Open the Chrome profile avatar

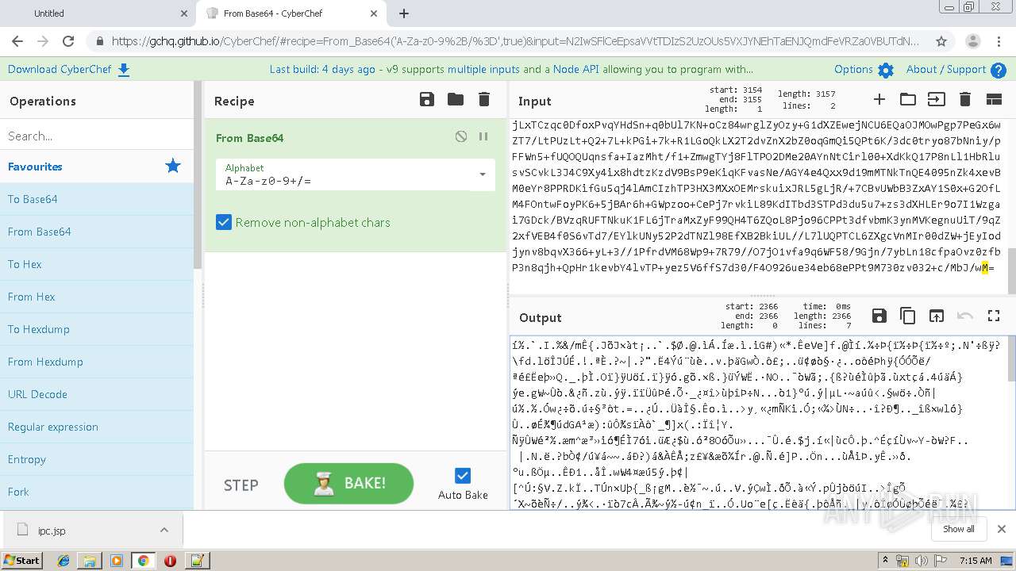point(972,41)
